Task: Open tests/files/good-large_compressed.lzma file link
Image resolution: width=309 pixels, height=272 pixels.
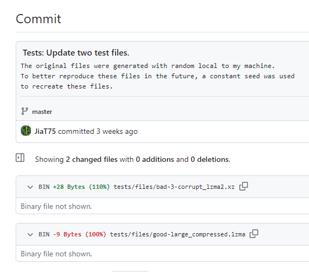Action: point(178,234)
